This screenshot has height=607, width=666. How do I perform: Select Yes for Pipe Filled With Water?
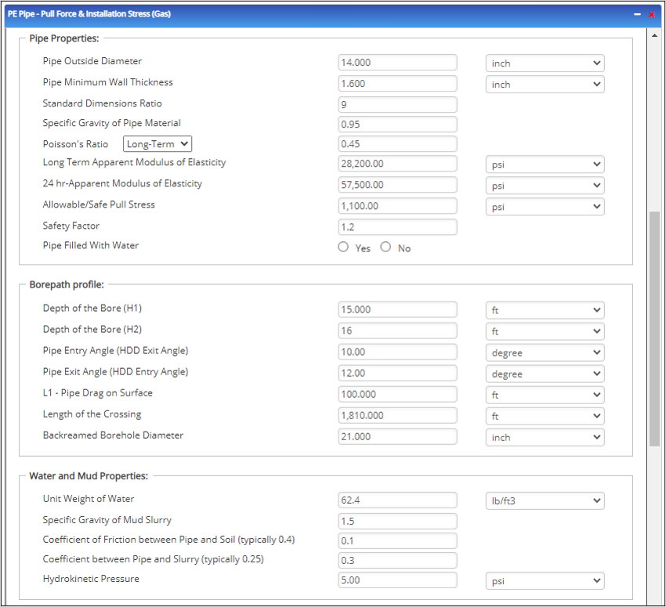coord(343,247)
